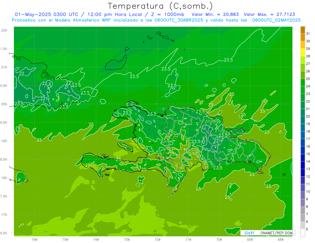Click the light gray legend swatch between 5 and 6
Screen dimensions: 315x243
(x=303, y=225)
